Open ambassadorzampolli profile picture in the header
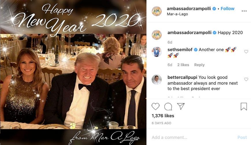The image size is (251, 145). click(157, 11)
